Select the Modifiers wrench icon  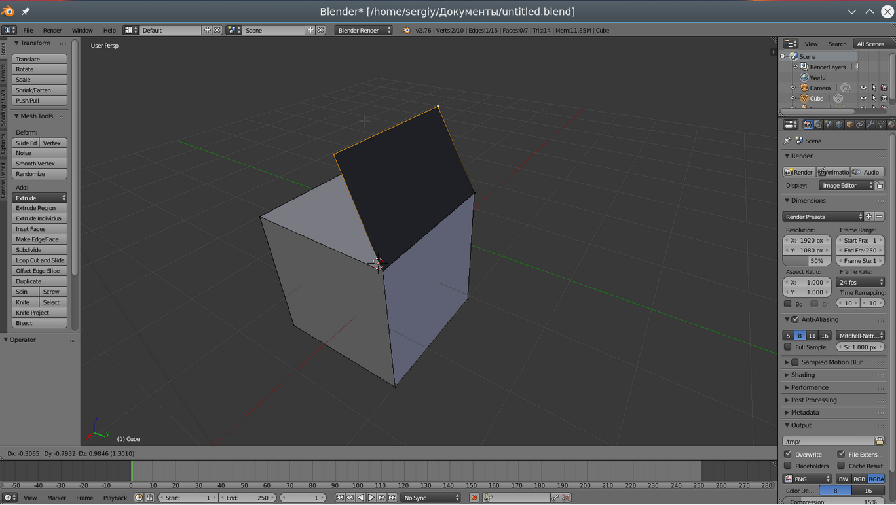click(x=870, y=124)
